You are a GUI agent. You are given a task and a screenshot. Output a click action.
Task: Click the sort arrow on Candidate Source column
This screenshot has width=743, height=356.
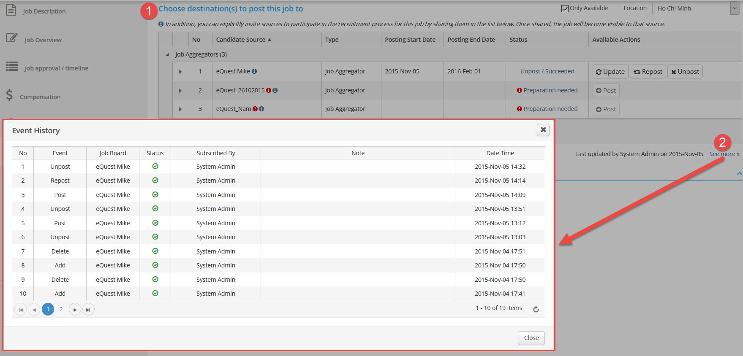pyautogui.click(x=269, y=40)
